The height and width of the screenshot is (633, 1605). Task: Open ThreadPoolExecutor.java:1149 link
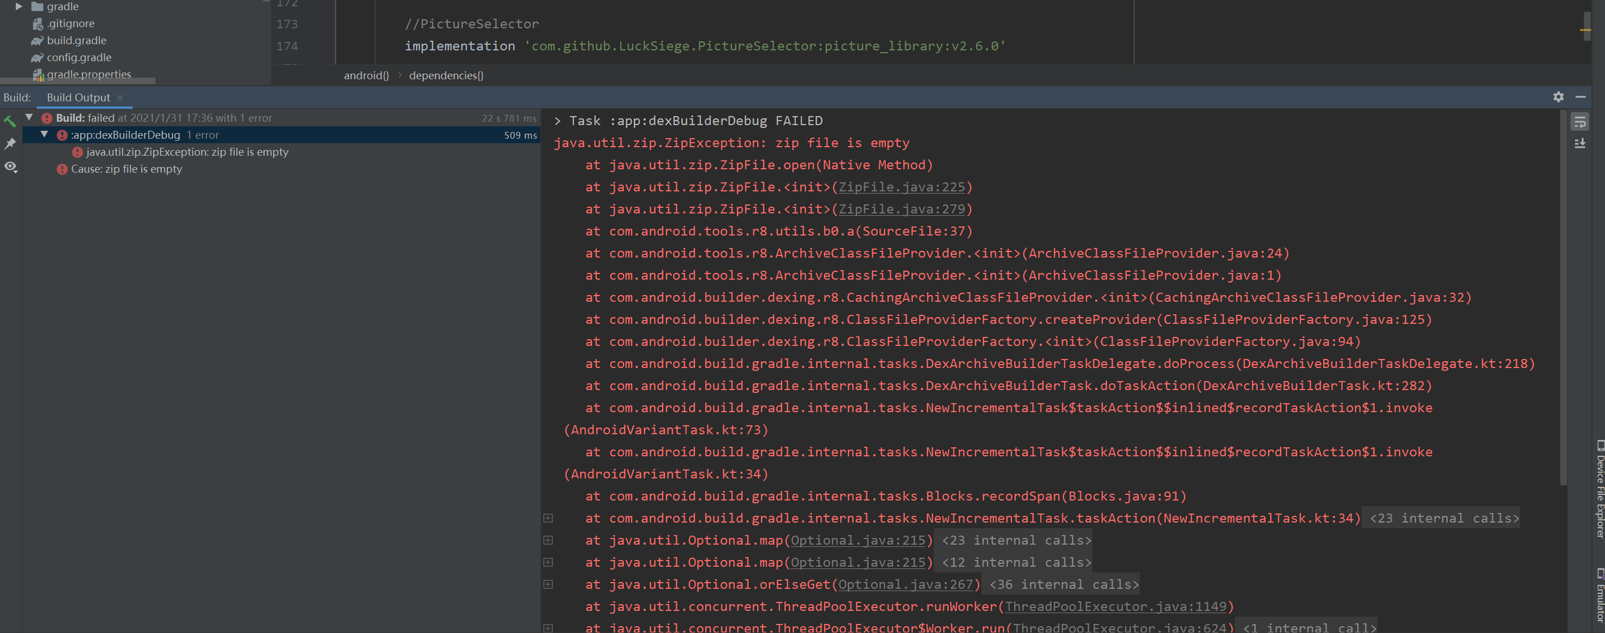point(1115,606)
